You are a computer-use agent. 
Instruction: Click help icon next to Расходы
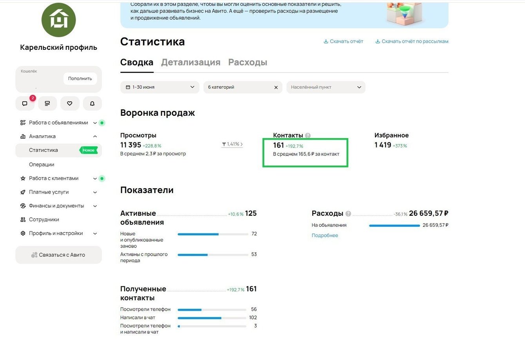point(348,214)
